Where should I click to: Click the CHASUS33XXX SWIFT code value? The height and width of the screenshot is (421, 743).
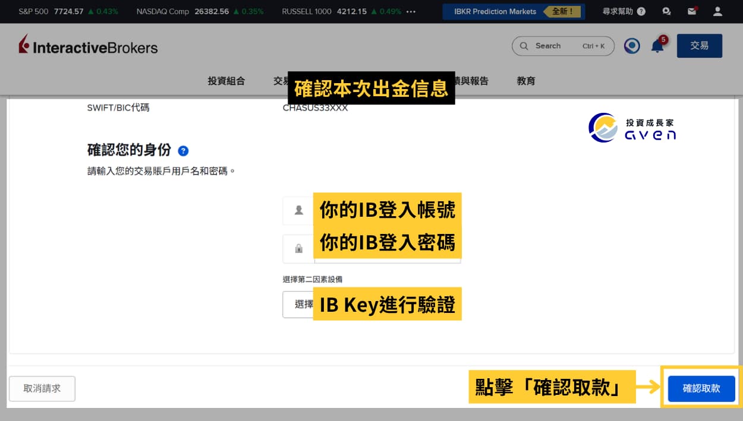(x=315, y=108)
